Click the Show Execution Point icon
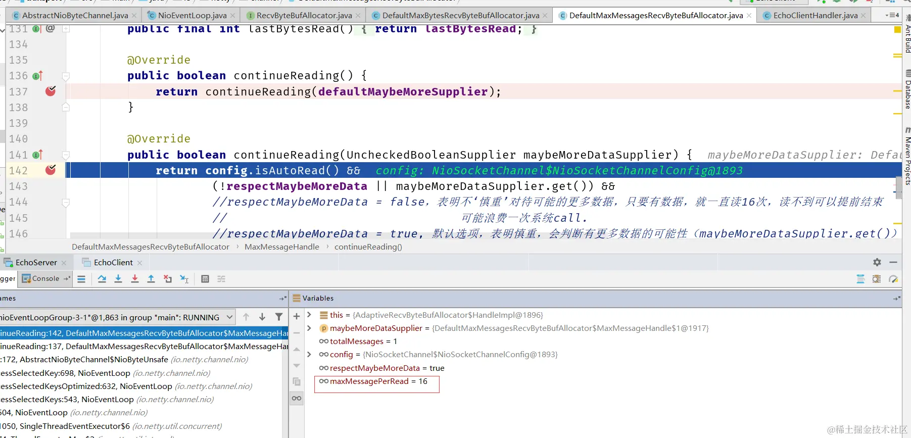911x438 pixels. pyautogui.click(x=81, y=279)
